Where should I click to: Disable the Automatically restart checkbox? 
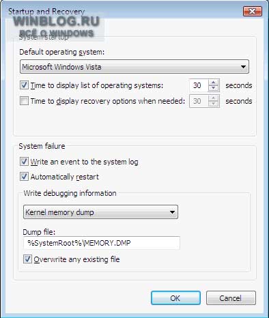click(24, 177)
